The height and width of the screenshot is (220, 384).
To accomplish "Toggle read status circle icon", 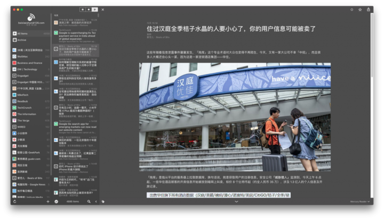I will point(352,10).
